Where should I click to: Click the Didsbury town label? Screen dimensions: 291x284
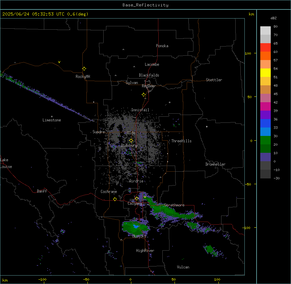tap(129, 145)
